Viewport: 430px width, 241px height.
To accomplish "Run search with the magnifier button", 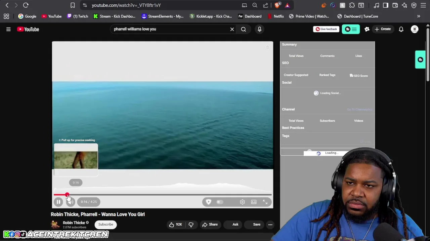I will coord(243,29).
